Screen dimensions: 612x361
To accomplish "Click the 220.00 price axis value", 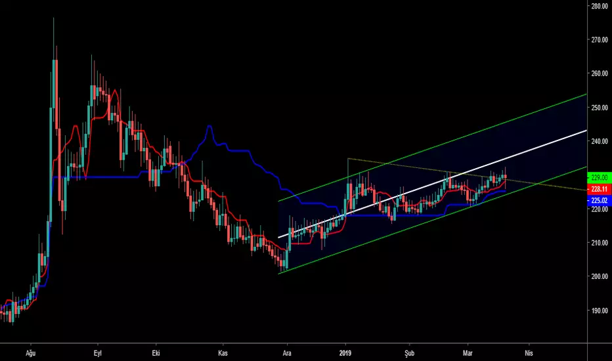I will click(x=600, y=209).
